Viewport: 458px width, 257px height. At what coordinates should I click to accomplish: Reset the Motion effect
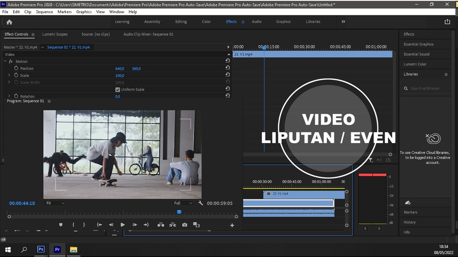228,61
